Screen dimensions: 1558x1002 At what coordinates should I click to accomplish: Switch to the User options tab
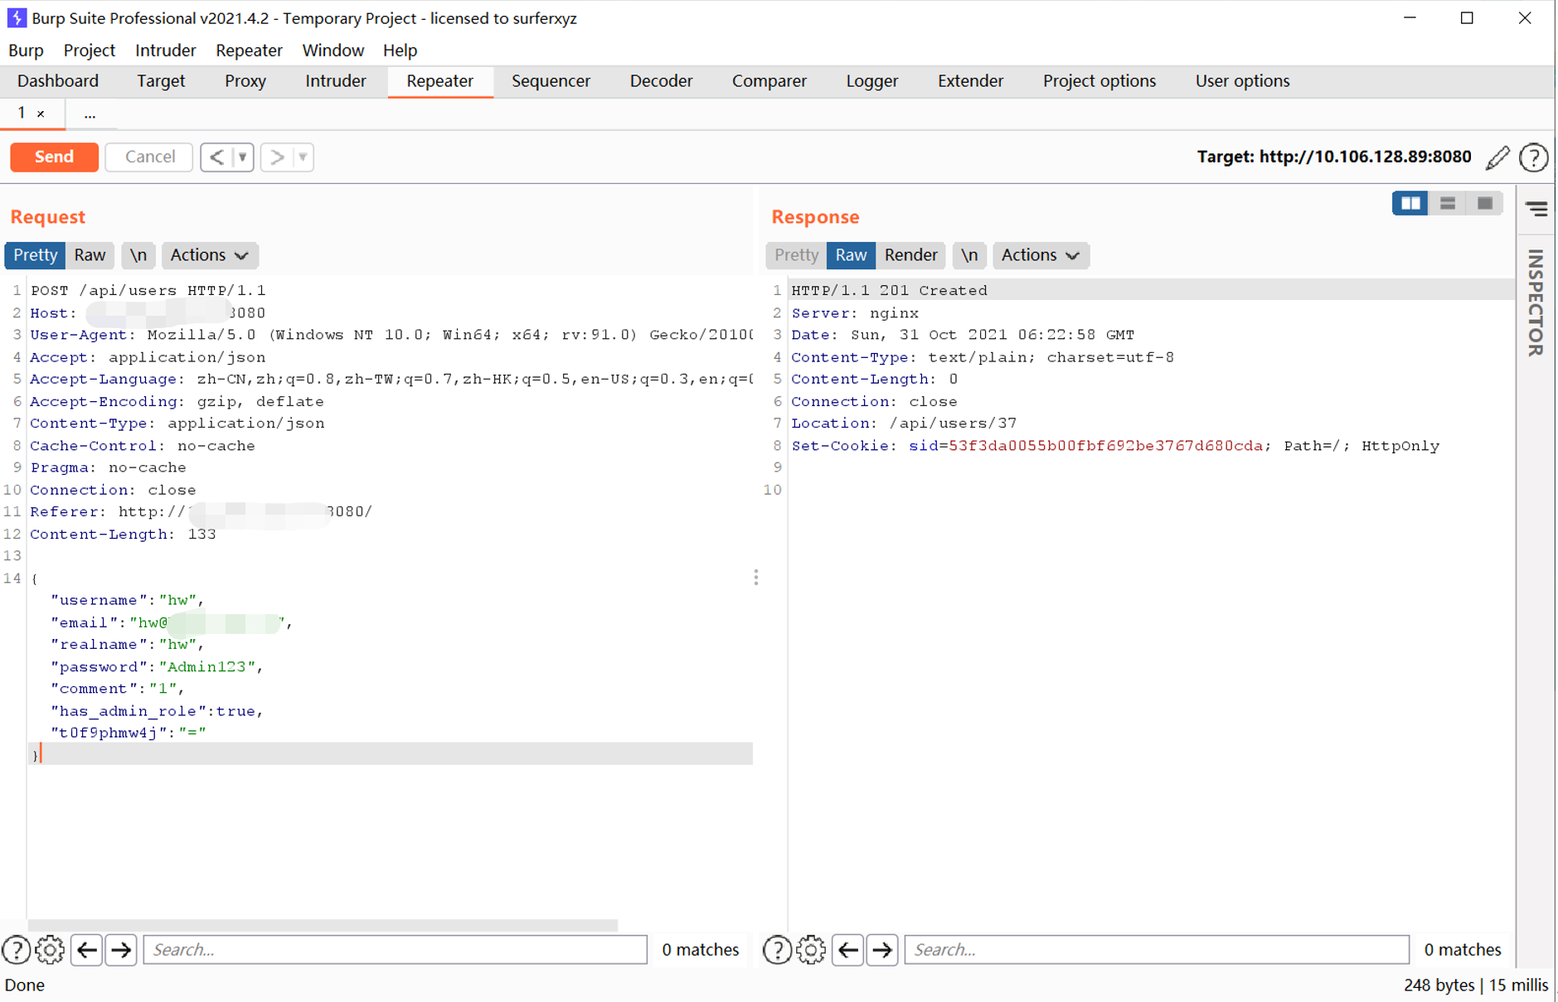1242,81
